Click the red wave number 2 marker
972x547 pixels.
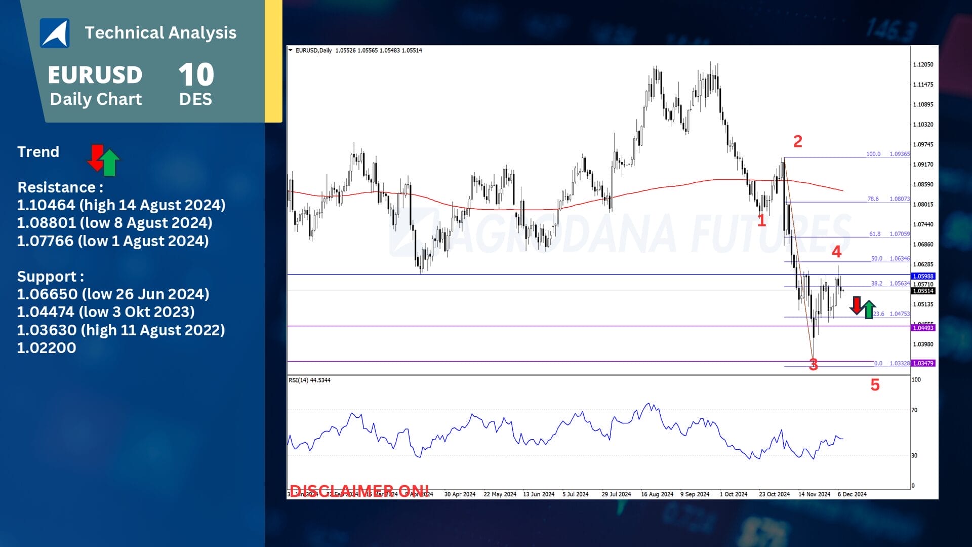click(x=797, y=141)
